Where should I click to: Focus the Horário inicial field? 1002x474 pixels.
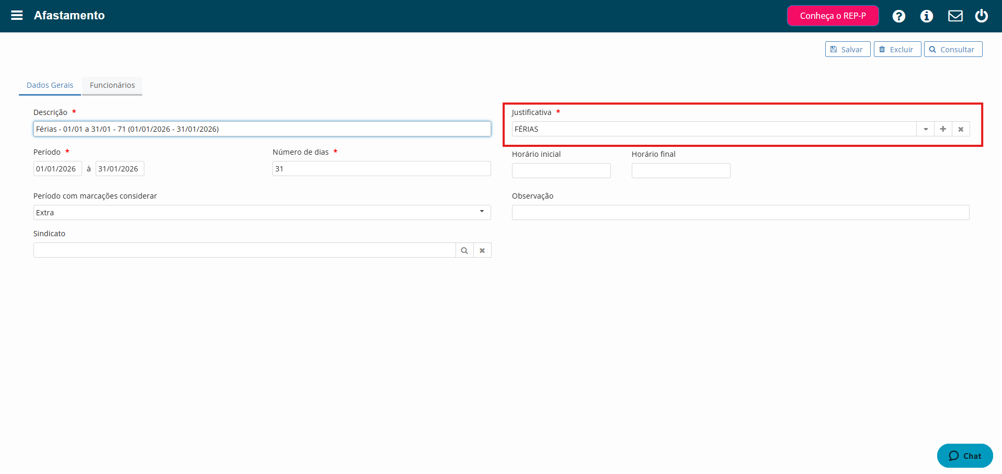(561, 171)
